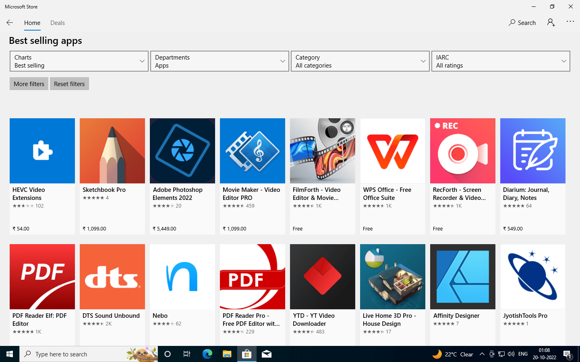580x362 pixels.
Task: Click the ₹ 549.00 Diarium price
Action: point(513,228)
